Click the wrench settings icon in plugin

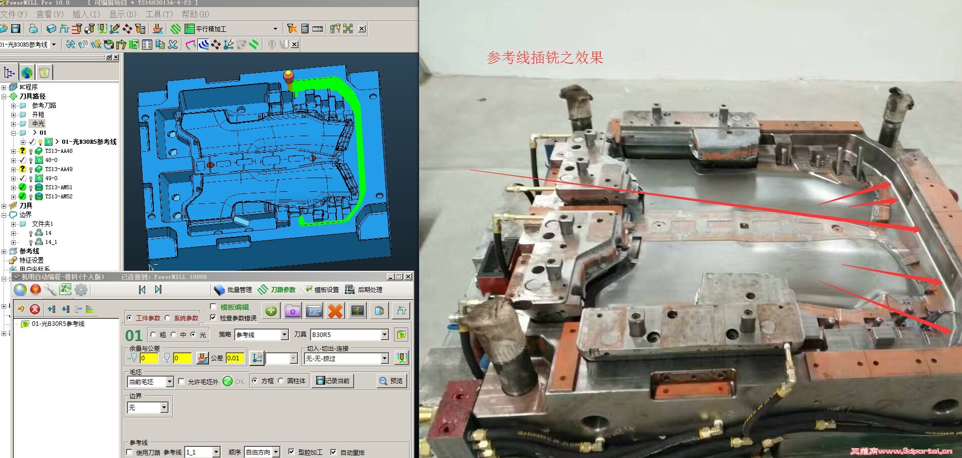pos(50,289)
